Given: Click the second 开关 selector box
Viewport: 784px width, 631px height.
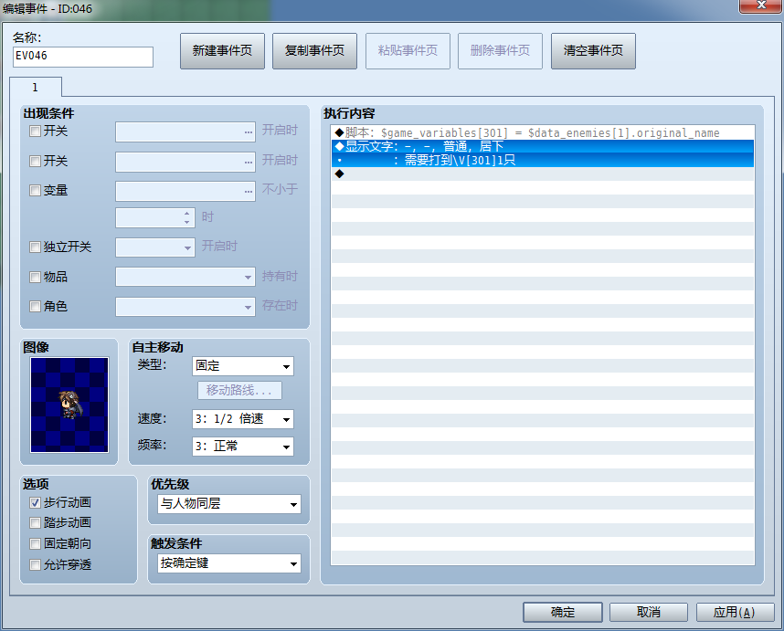Looking at the screenshot, I should [x=185, y=162].
